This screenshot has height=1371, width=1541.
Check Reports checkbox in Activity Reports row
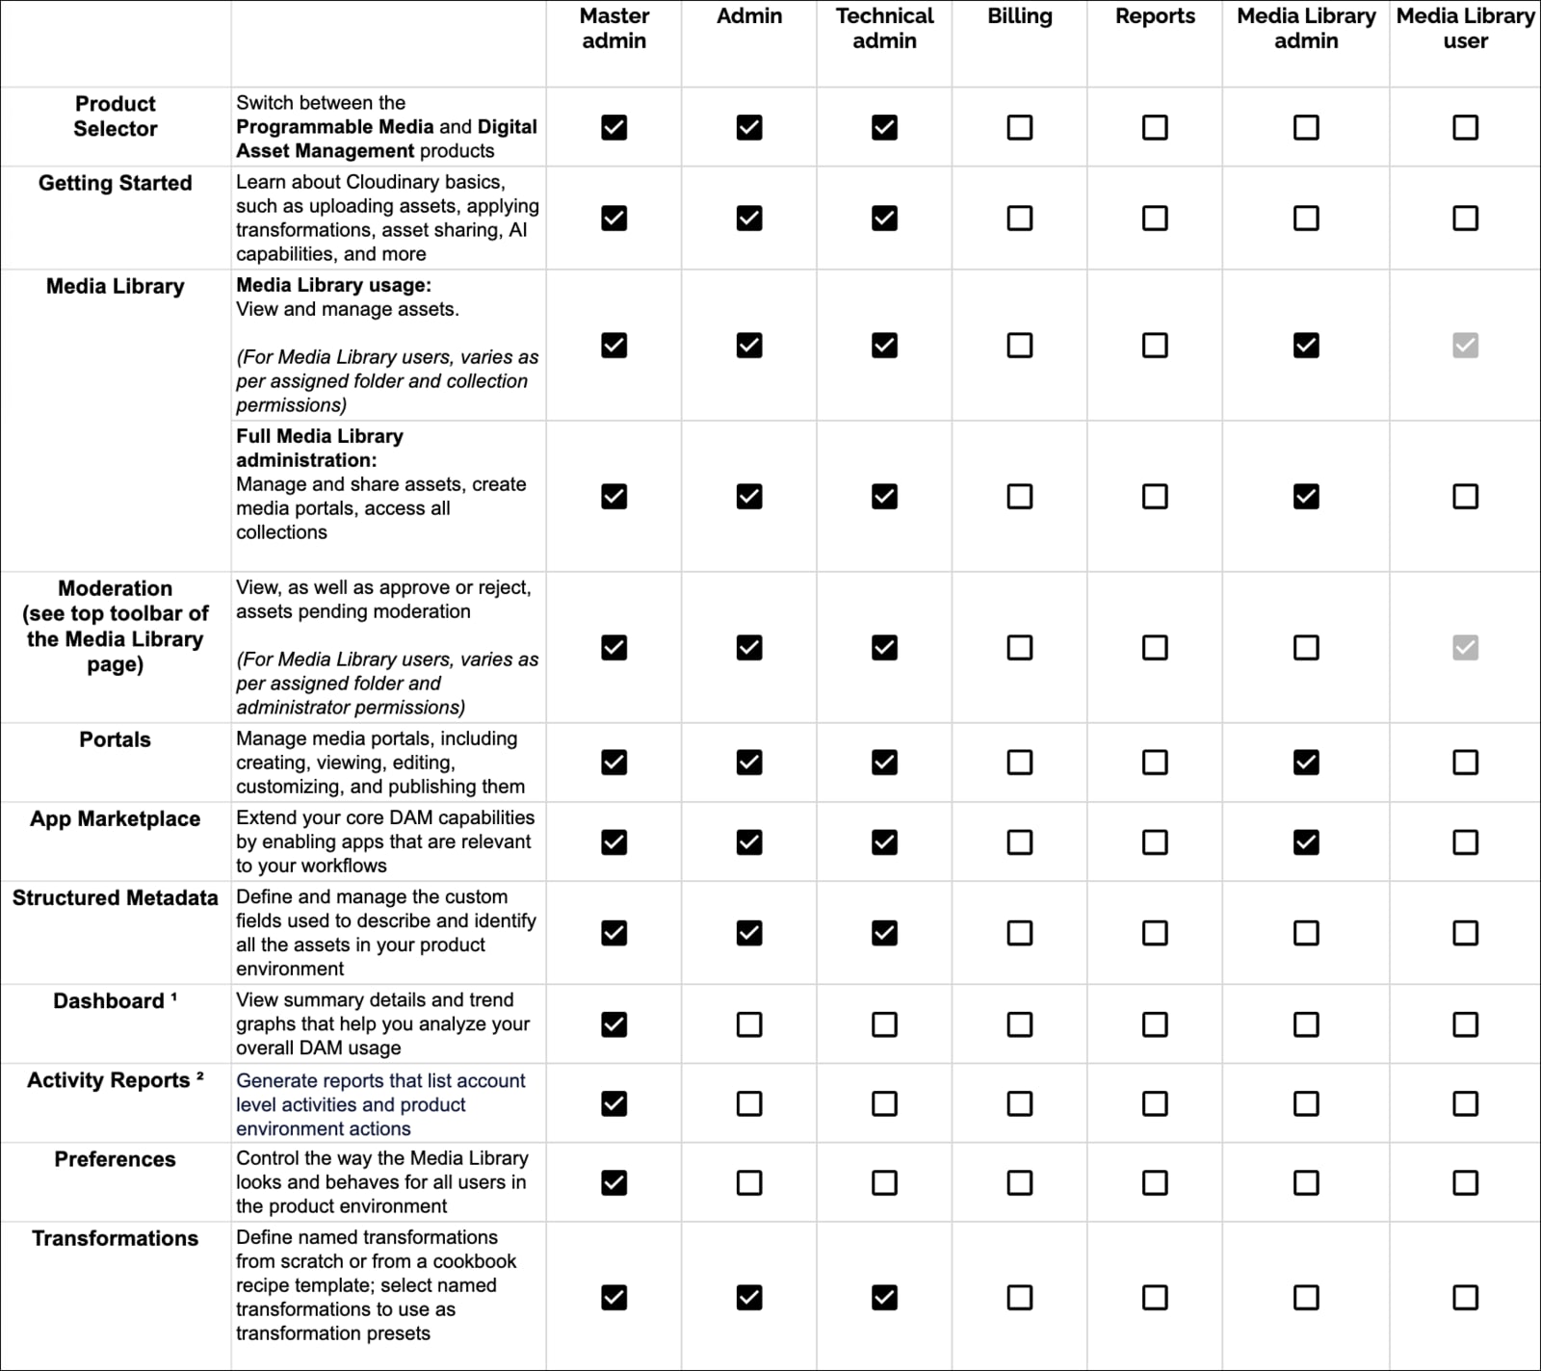coord(1155,1103)
